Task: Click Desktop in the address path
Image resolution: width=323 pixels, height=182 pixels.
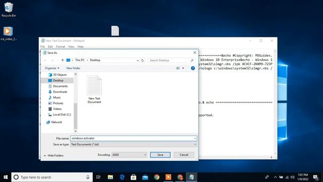Action: point(95,60)
